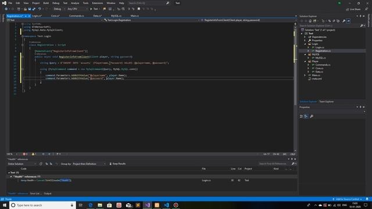This screenshot has width=372, height=209.
Task: Toggle the Keep Results button
Action: [x=117, y=164]
